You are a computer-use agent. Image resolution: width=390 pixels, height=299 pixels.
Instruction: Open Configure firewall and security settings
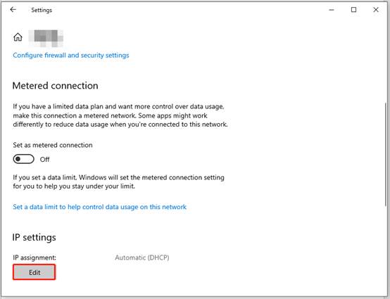(x=71, y=55)
